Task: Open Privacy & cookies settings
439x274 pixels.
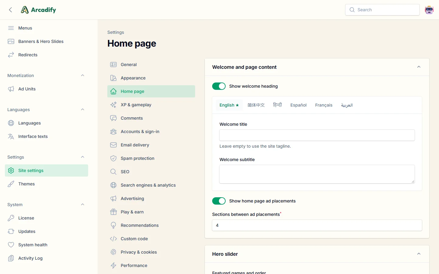Action: [151, 252]
